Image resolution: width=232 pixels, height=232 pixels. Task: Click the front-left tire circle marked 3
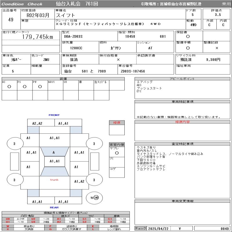pos(14,144)
